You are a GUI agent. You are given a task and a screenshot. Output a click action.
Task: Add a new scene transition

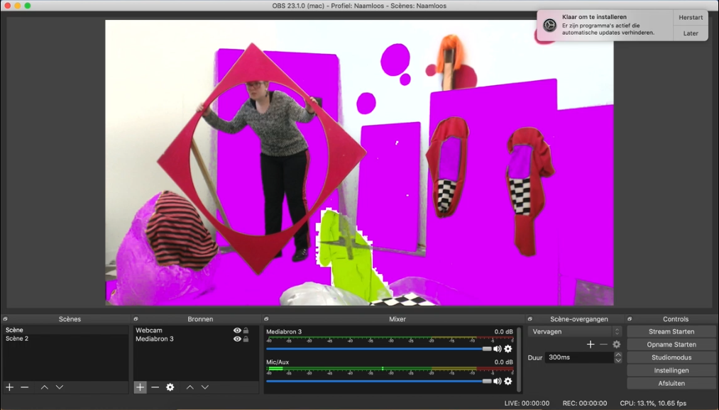click(590, 345)
